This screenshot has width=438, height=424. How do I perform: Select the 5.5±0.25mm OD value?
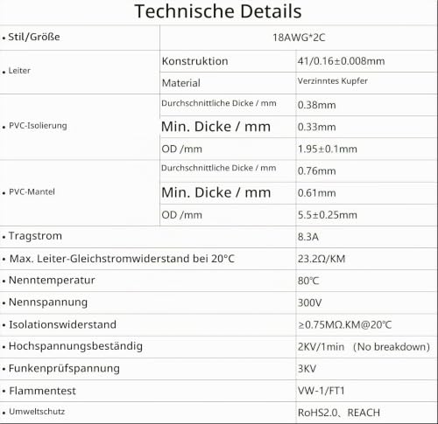[x=328, y=215]
